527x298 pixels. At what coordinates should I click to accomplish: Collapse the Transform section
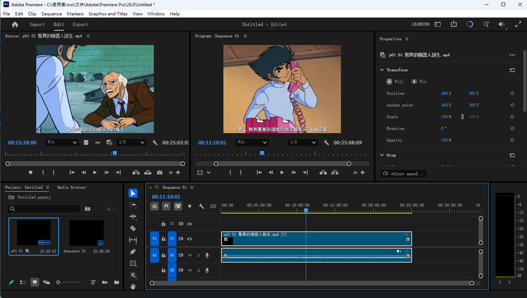click(382, 70)
